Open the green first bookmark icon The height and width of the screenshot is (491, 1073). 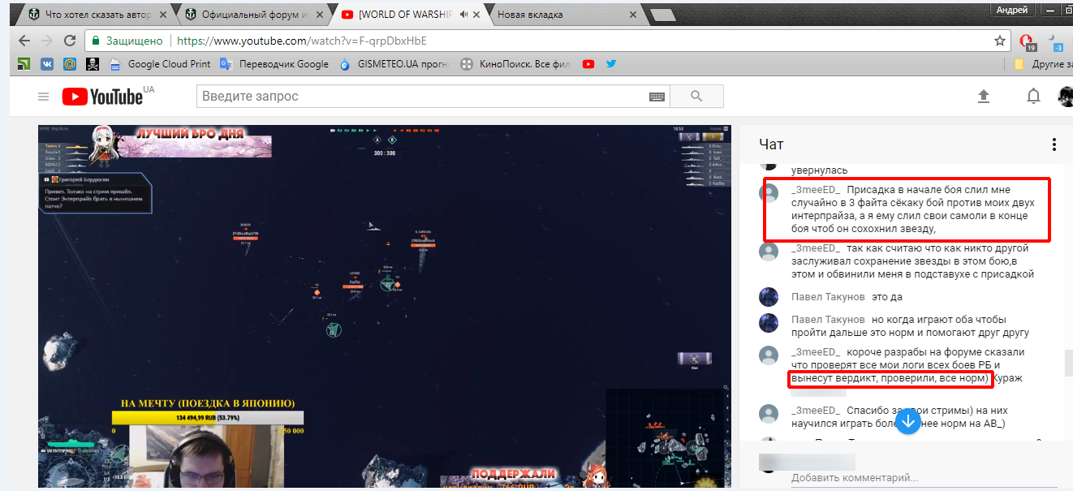click(24, 64)
